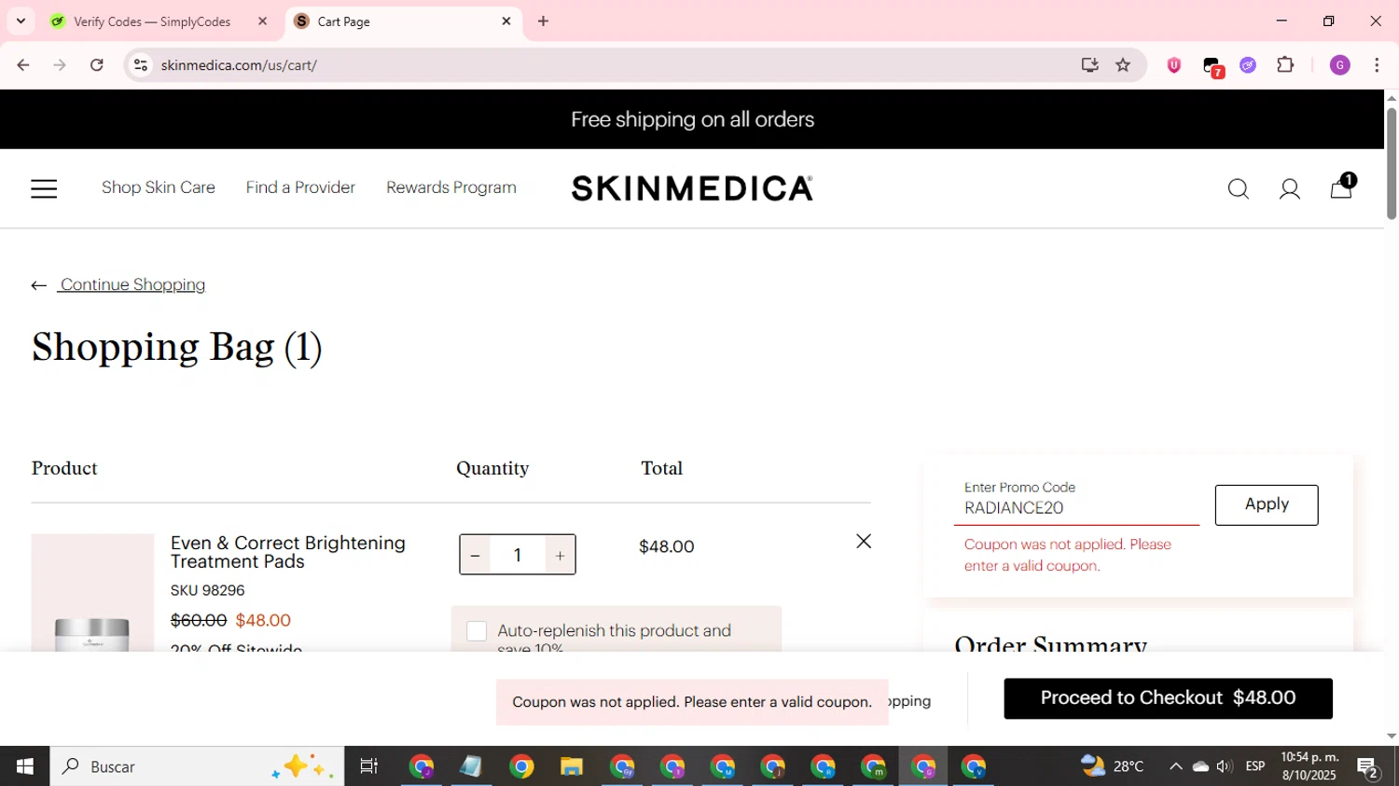Expand the tab search dropdown
Image resolution: width=1399 pixels, height=786 pixels.
click(21, 21)
